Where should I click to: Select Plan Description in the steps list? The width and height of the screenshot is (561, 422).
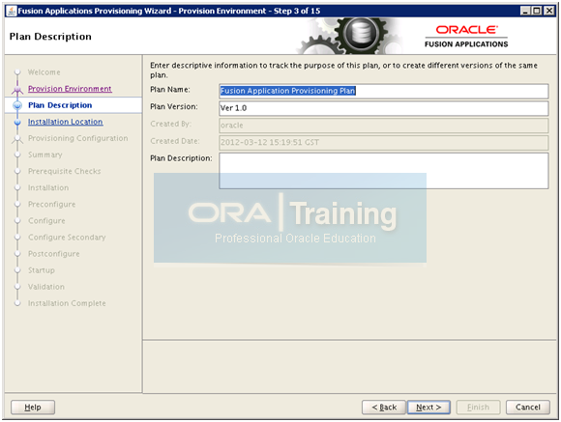[60, 105]
